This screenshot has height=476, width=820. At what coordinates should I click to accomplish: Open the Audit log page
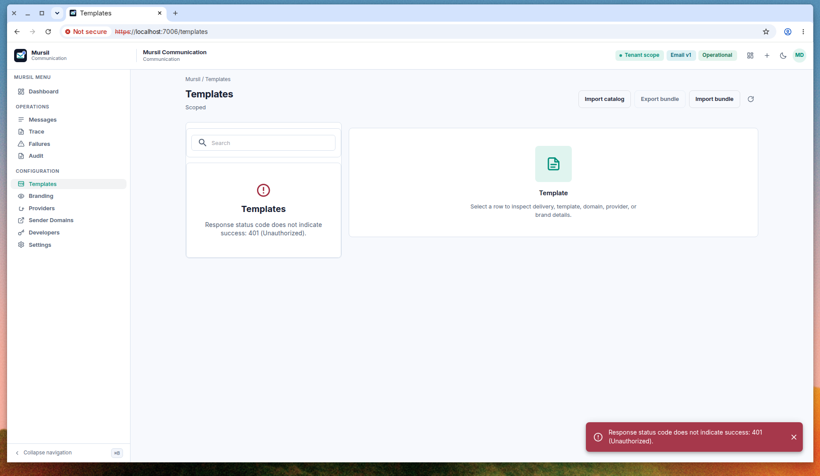pyautogui.click(x=68, y=156)
